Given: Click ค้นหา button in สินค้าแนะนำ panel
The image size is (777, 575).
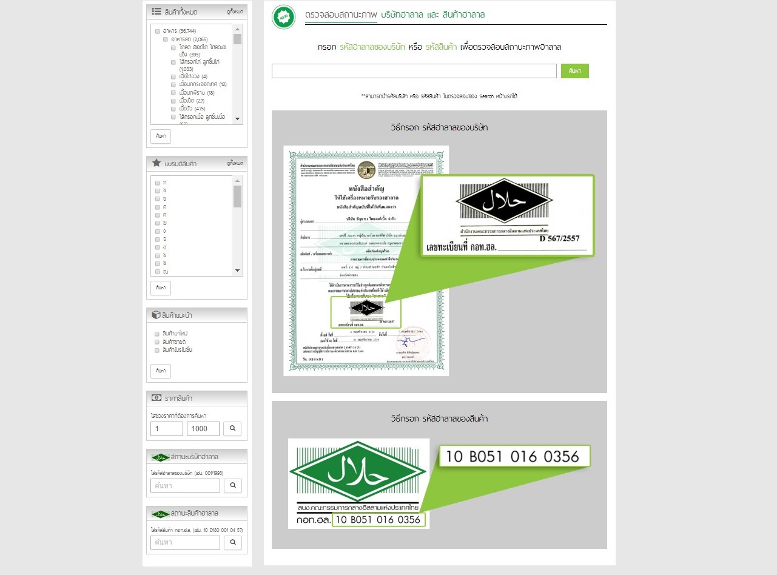Looking at the screenshot, I should 161,371.
